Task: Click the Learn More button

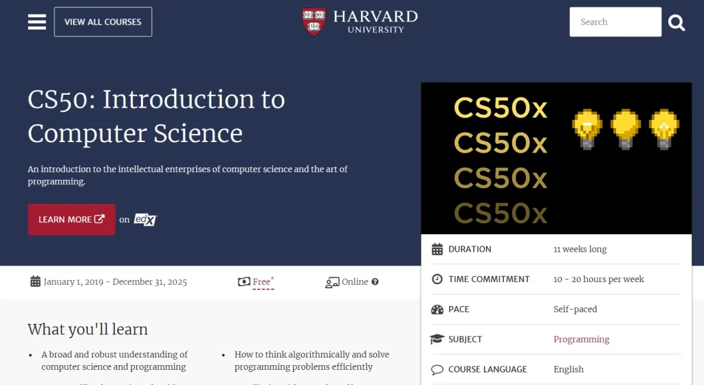Action: 71,220
